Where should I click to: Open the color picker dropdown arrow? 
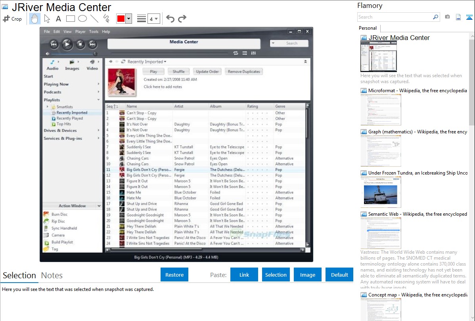pos(129,19)
